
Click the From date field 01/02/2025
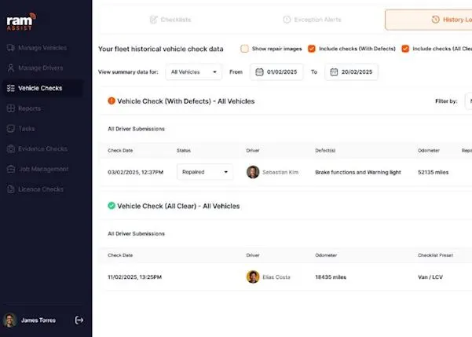pos(276,72)
